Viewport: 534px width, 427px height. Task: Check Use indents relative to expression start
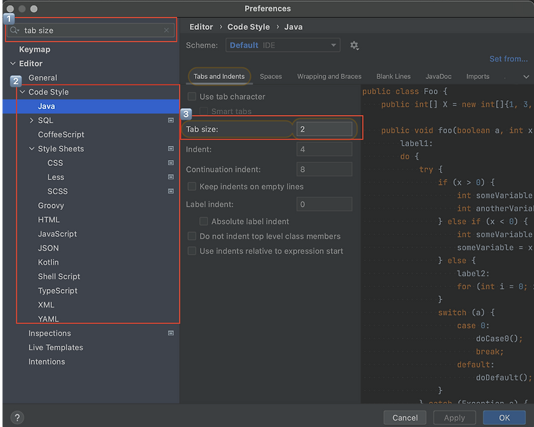[x=192, y=251]
